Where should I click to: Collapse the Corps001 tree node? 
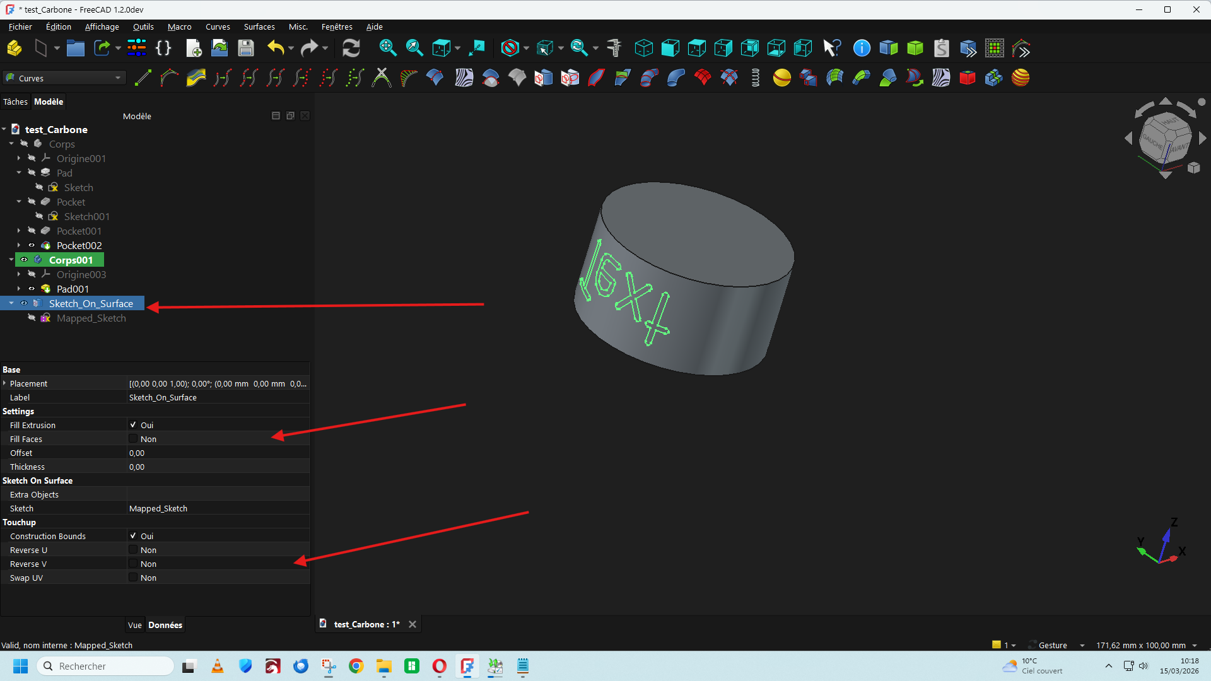(x=11, y=260)
